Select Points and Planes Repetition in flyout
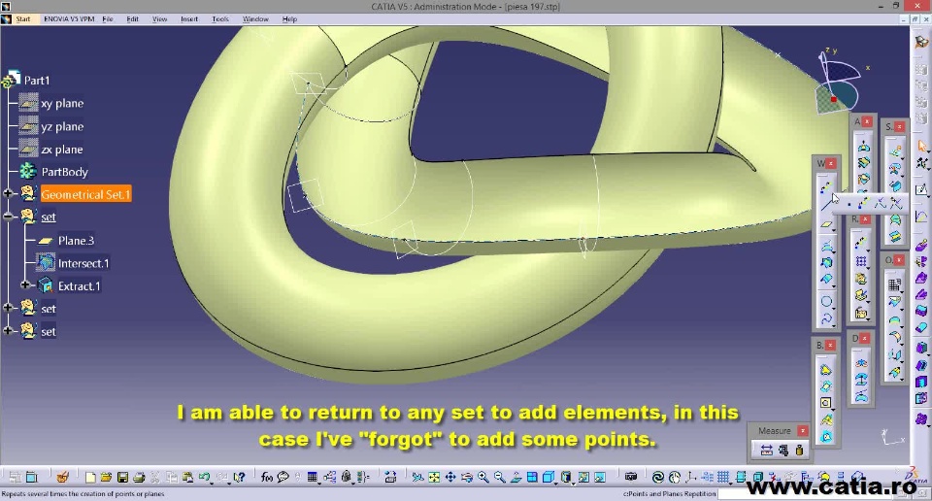The height and width of the screenshot is (501, 932). [x=864, y=204]
